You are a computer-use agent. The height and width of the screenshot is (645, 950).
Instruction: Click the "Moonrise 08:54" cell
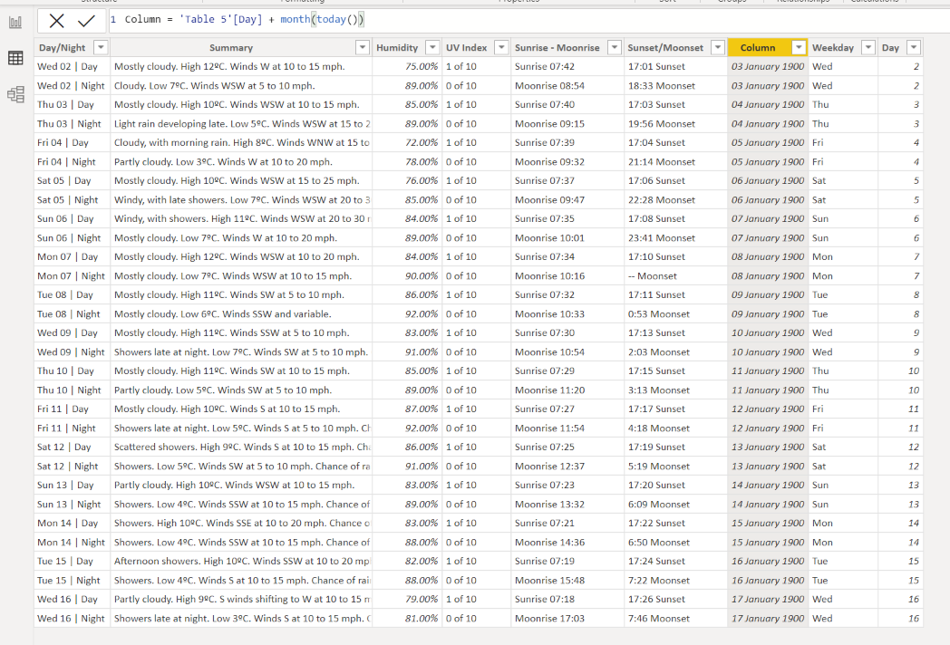[567, 86]
